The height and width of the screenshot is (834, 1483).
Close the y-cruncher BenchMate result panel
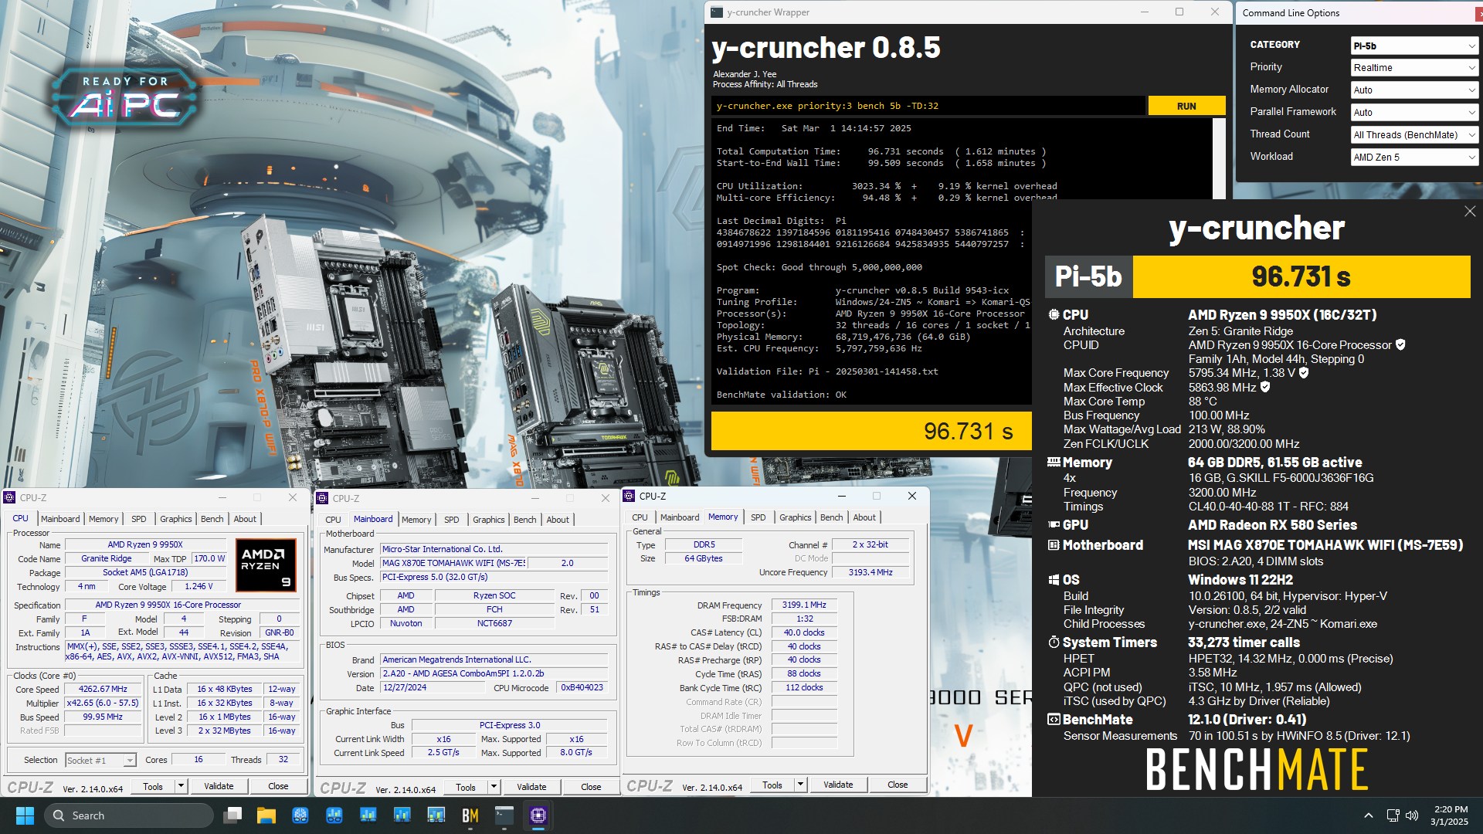pyautogui.click(x=1469, y=212)
